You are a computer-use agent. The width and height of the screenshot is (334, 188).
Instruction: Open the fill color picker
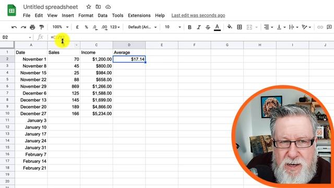click(230, 27)
